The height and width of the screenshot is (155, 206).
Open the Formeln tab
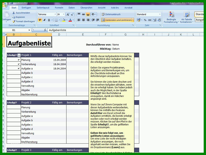tap(59, 8)
